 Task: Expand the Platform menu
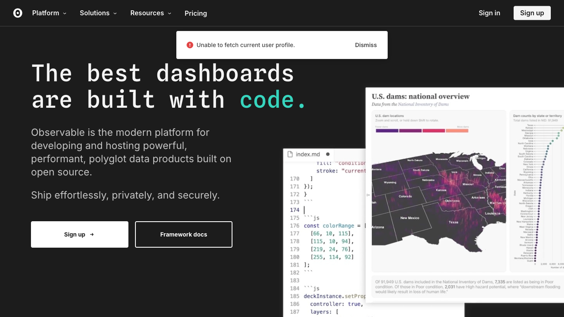49,13
